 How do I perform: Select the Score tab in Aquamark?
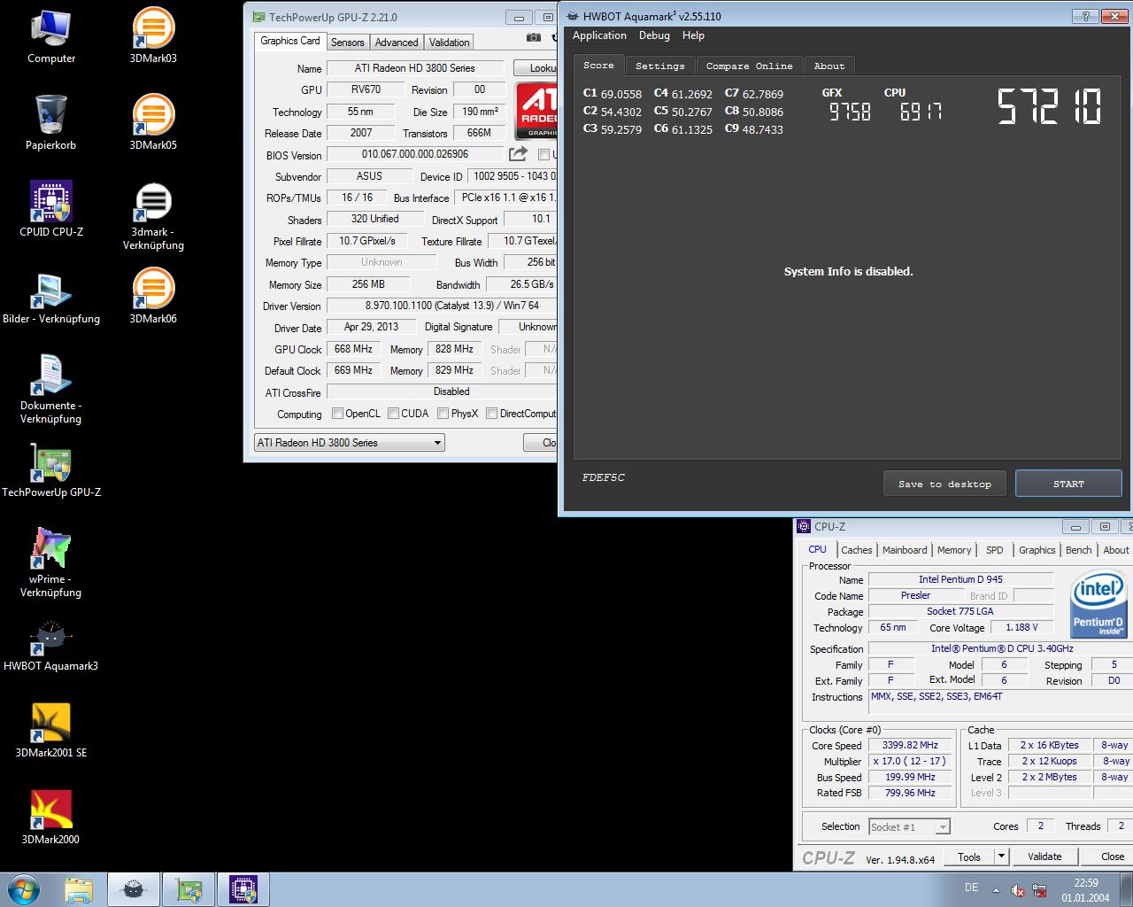598,65
